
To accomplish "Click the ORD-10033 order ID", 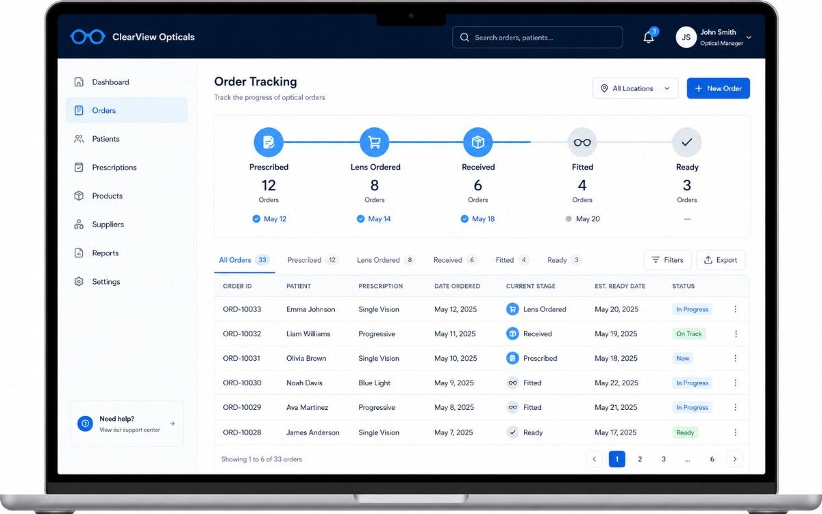I will pyautogui.click(x=242, y=309).
